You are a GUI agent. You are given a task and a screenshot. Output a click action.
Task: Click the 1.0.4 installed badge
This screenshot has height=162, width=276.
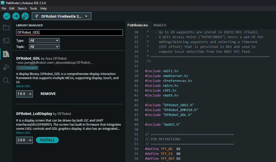click(x=27, y=68)
